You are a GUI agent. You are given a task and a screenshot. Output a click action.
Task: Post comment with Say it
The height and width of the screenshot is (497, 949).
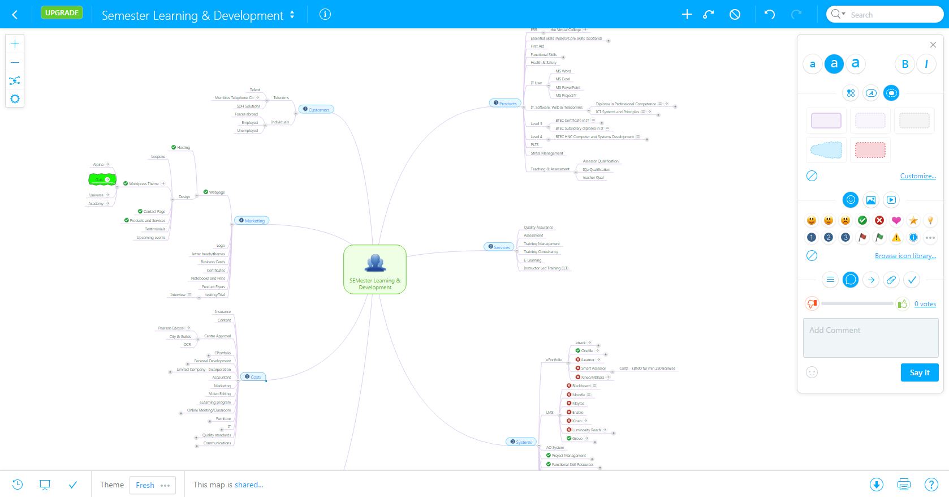click(x=920, y=372)
